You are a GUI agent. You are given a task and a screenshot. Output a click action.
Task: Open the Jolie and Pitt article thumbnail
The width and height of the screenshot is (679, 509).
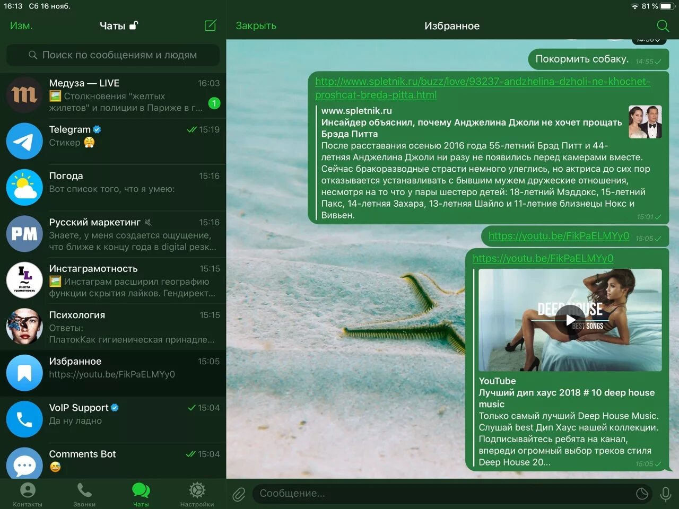pyautogui.click(x=645, y=122)
